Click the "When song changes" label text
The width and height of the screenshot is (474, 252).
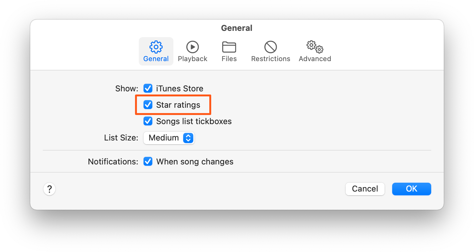195,162
